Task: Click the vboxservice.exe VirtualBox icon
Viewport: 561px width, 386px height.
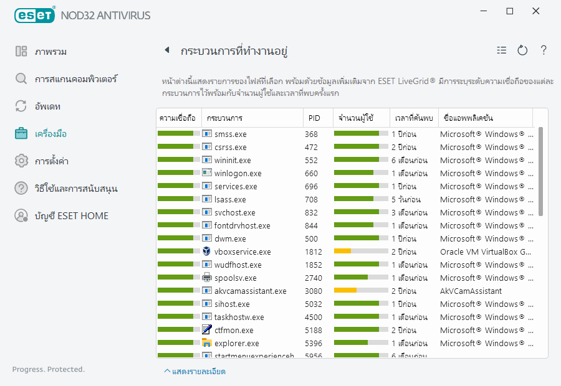Action: pos(207,252)
